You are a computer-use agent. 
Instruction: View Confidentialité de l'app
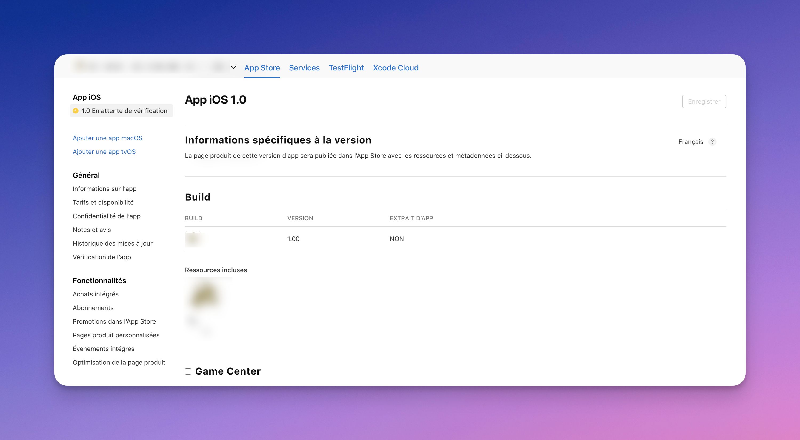pyautogui.click(x=106, y=216)
